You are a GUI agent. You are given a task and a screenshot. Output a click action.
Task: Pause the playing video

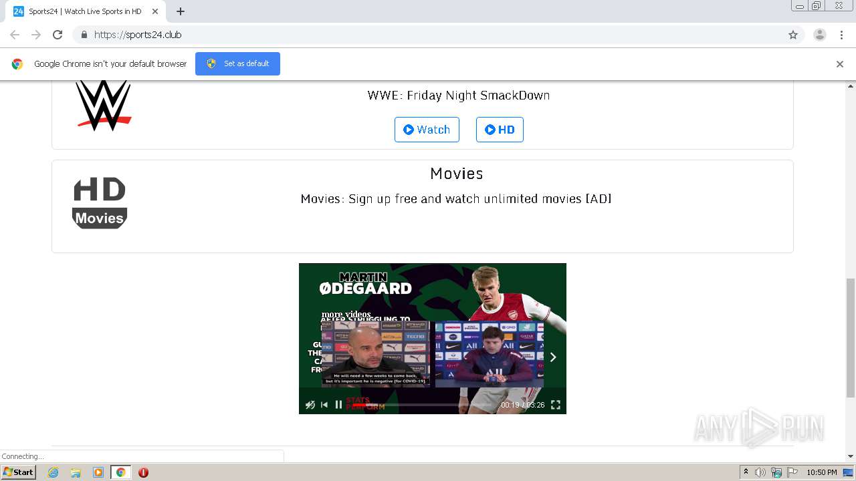click(338, 405)
